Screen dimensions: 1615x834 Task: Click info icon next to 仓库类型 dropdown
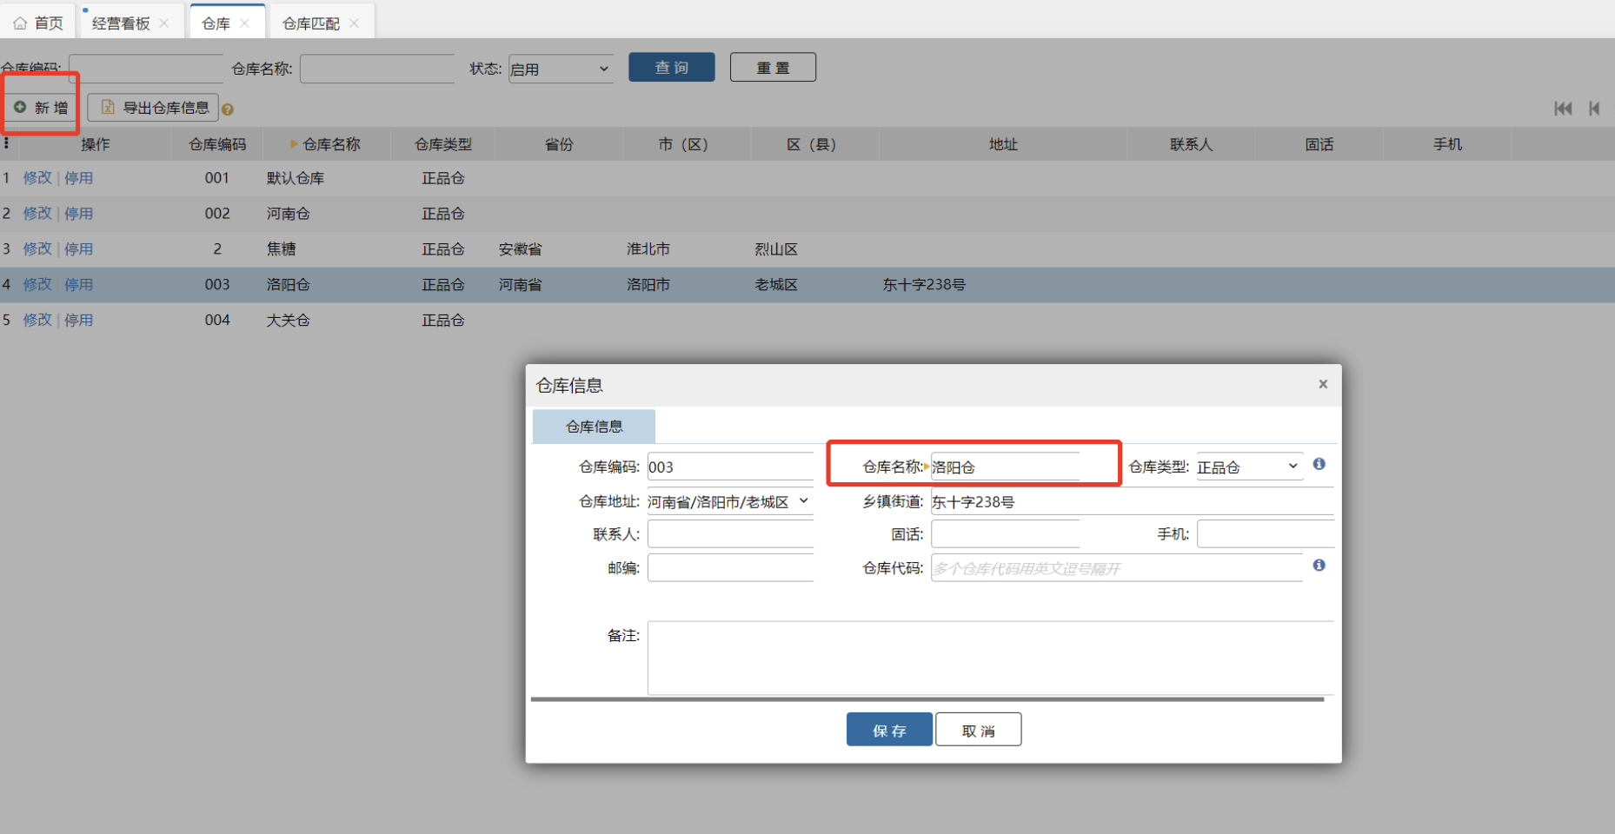click(x=1319, y=464)
